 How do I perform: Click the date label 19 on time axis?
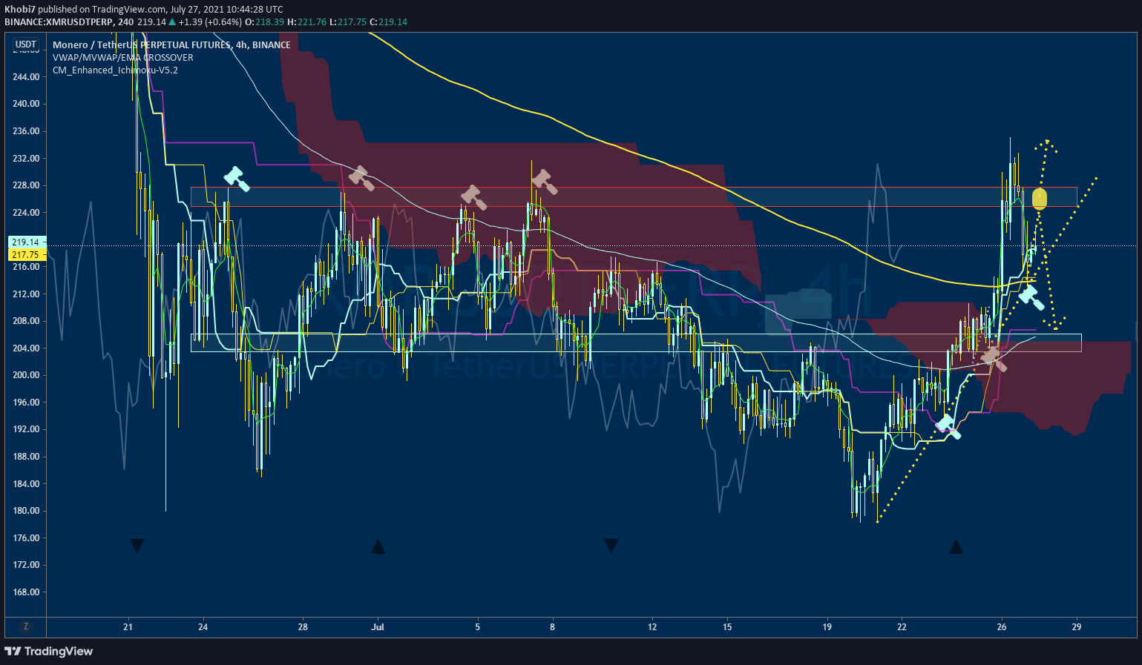coord(827,627)
